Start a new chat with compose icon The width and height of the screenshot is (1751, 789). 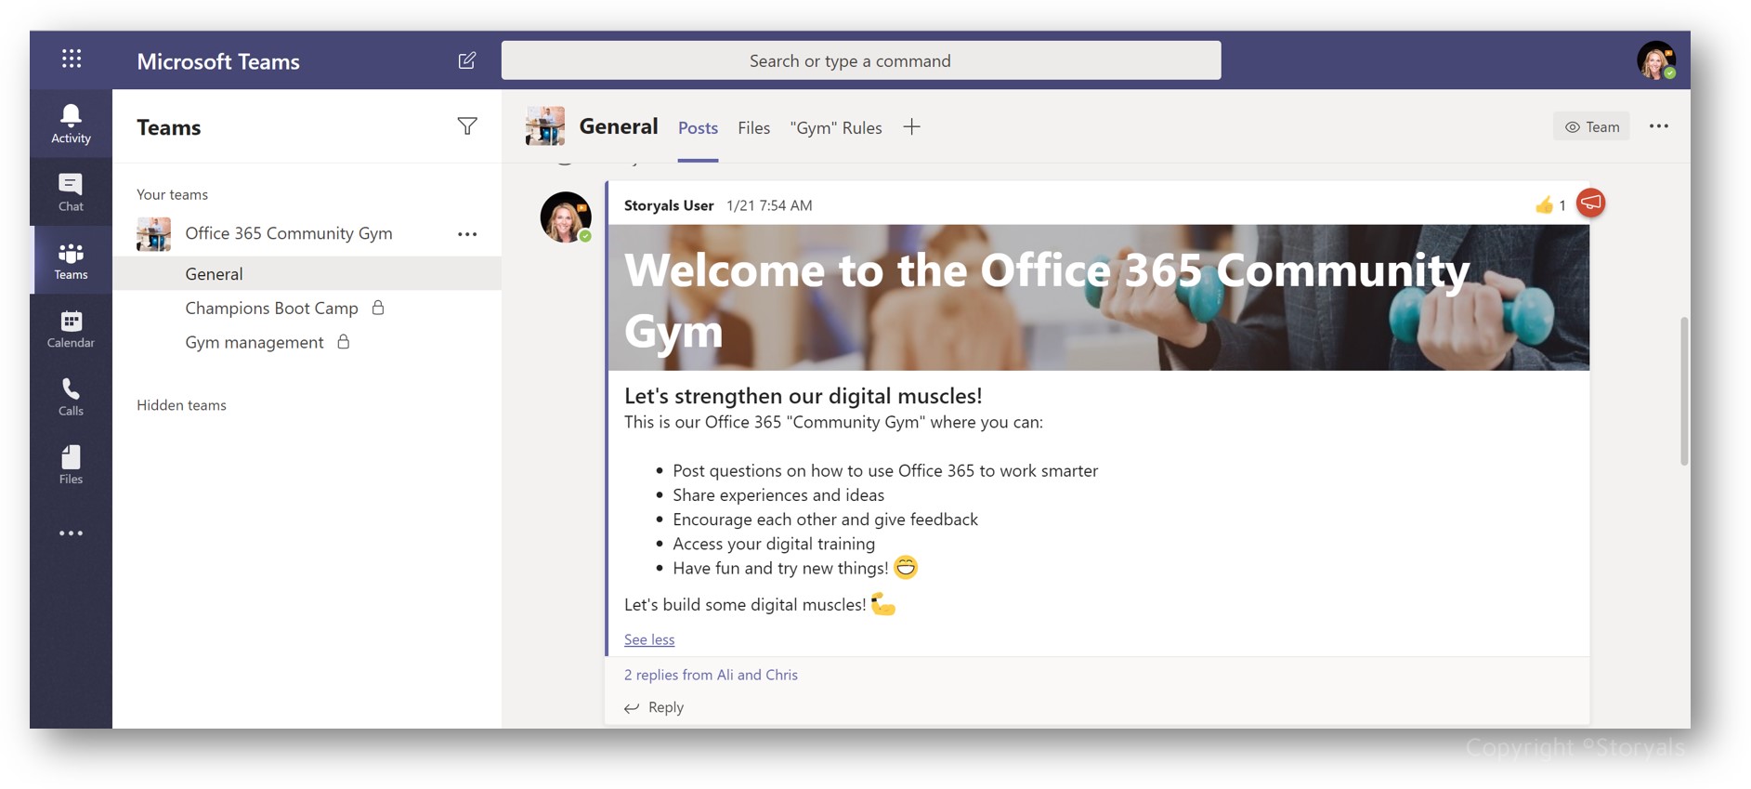[x=467, y=60]
